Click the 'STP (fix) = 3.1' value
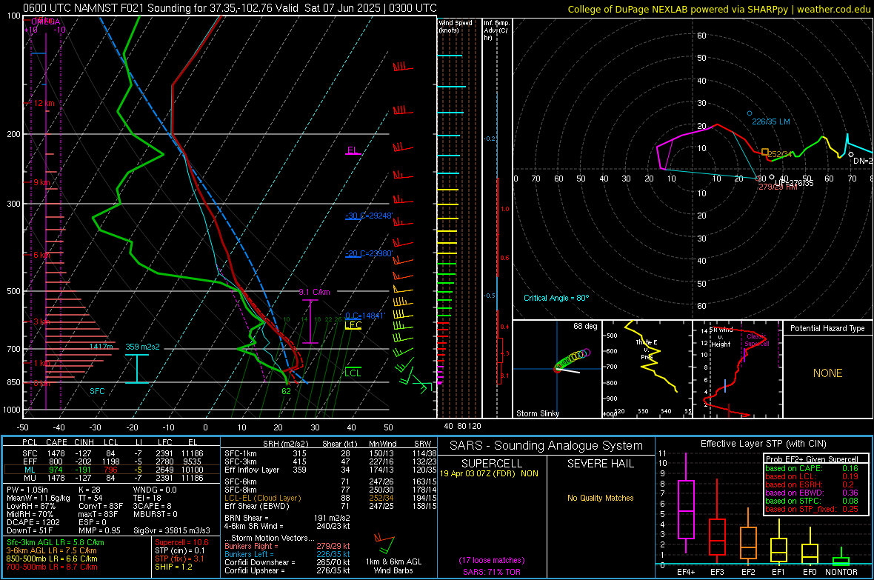874x580 pixels. (x=179, y=559)
